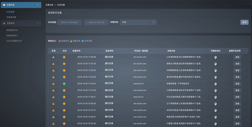Collapse the 告警消息 sidebar section
The height and width of the screenshot is (127, 252).
[x=38, y=5]
